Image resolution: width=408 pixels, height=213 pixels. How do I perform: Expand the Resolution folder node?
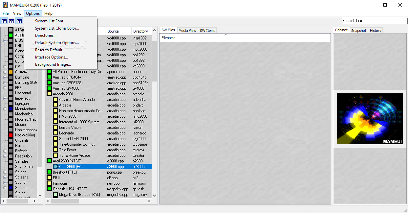(5, 156)
